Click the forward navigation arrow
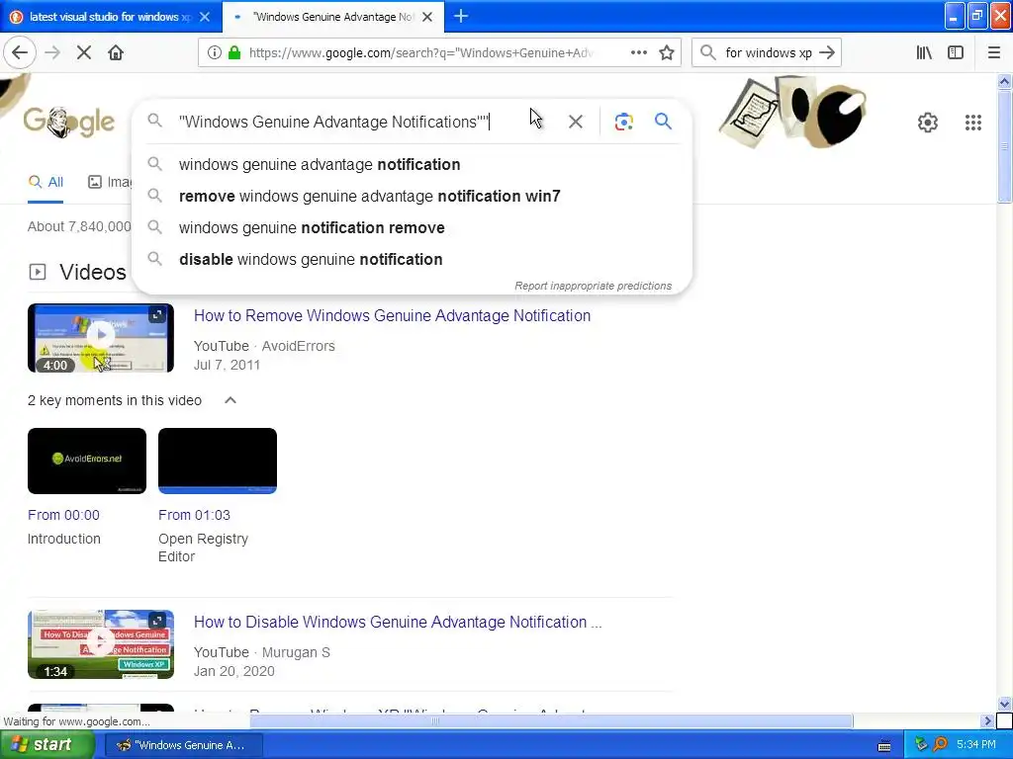Screen dimensions: 1013x759 (x=52, y=52)
